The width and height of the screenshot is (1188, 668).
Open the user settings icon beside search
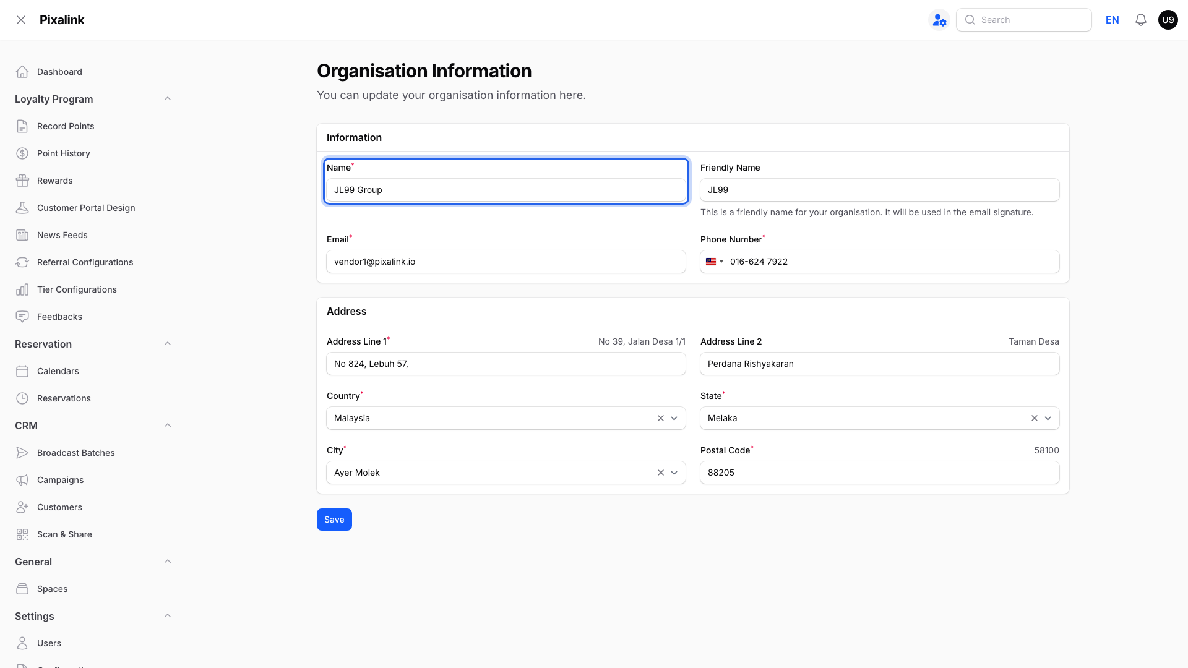point(939,20)
